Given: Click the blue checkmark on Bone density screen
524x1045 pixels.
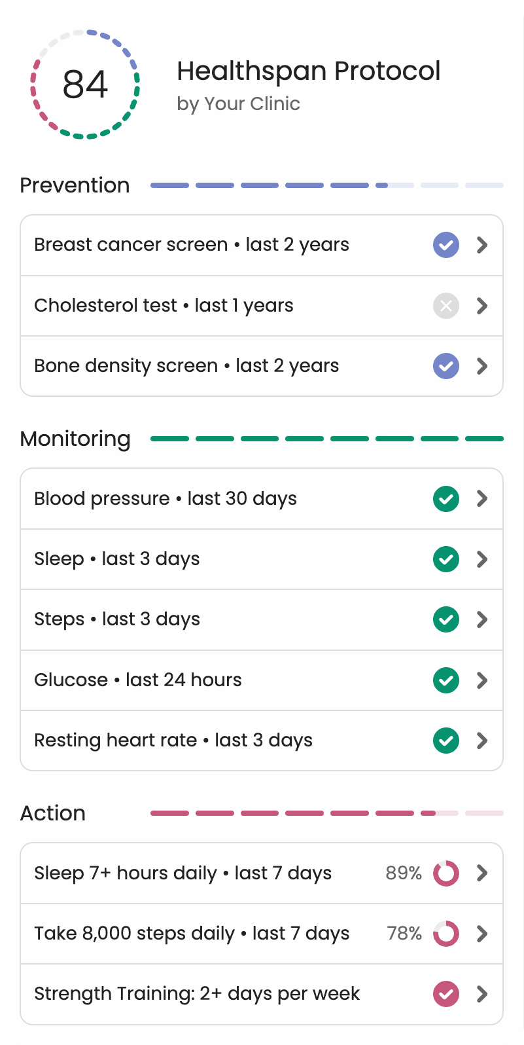Looking at the screenshot, I should 446,366.
